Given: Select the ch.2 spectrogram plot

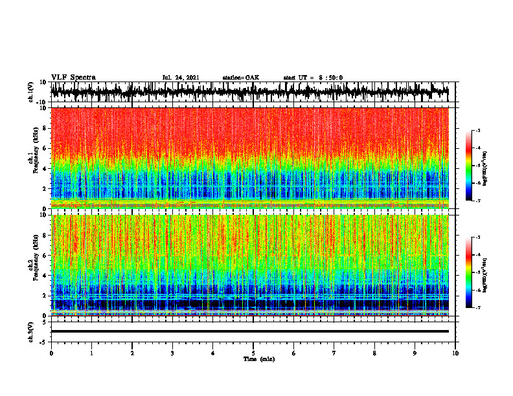Looking at the screenshot, I should pos(249,265).
